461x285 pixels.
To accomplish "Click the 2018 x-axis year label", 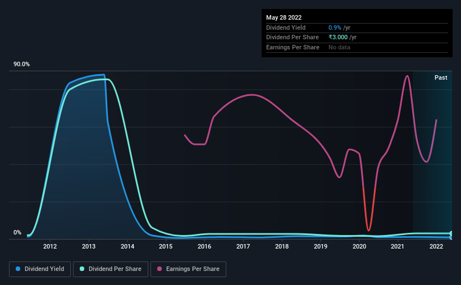I will (x=282, y=246).
